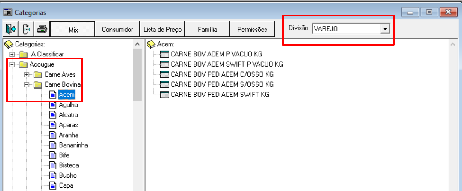Select the Acougue folder

pyautogui.click(x=42, y=64)
